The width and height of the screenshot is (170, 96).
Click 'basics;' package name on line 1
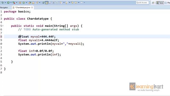[24, 11]
